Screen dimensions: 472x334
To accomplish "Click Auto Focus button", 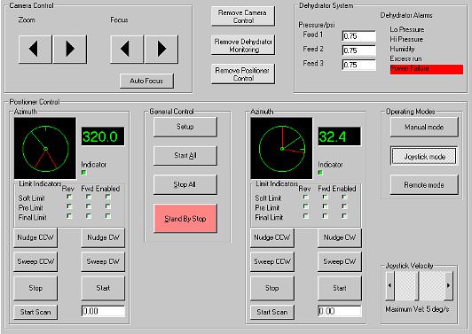I will click(146, 81).
